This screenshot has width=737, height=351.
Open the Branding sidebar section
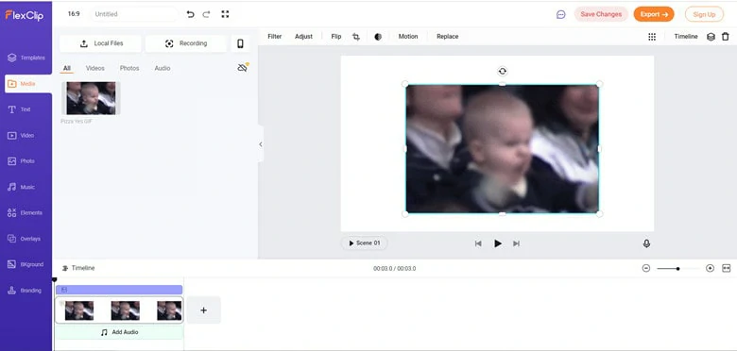(x=26, y=291)
